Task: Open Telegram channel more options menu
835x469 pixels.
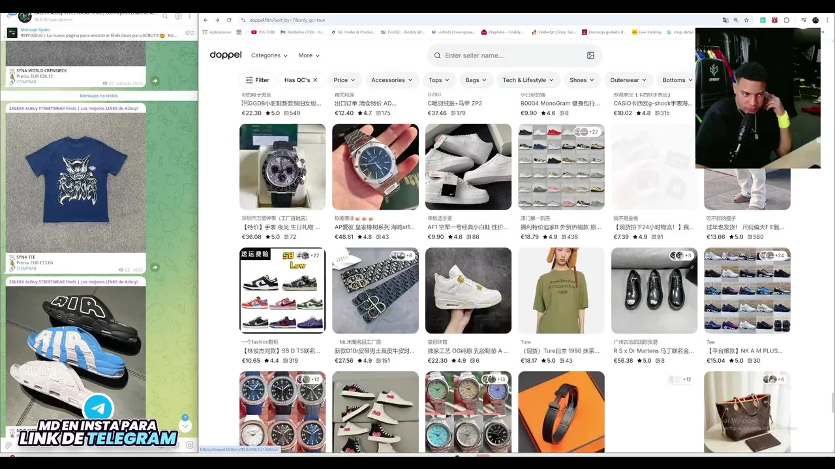Action: click(190, 16)
